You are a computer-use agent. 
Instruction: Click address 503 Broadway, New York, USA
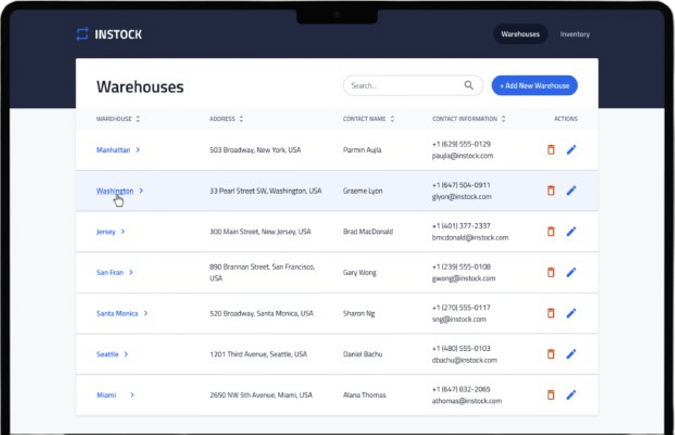pyautogui.click(x=255, y=150)
